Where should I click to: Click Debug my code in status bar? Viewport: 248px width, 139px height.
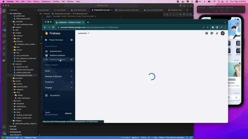pyautogui.click(x=30, y=137)
